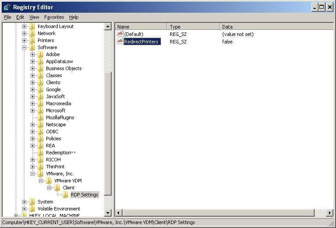Screen dimensions: 336x228
Task: Click the "false" data cell
Action: click(x=227, y=42)
